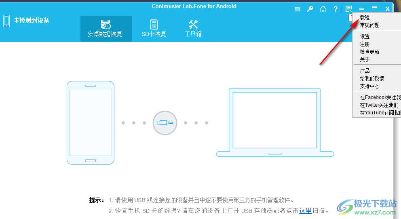The image size is (401, 219).
Task: Click the laptop illustration
Action: coord(275,122)
